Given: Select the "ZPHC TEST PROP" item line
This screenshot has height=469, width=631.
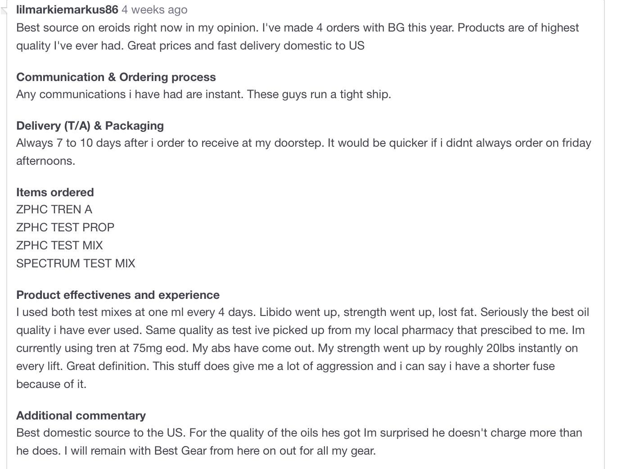Looking at the screenshot, I should click(x=65, y=227).
